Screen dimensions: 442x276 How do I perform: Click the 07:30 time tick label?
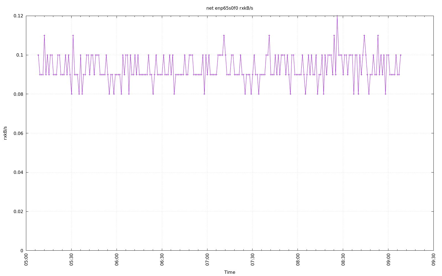pyautogui.click(x=252, y=259)
